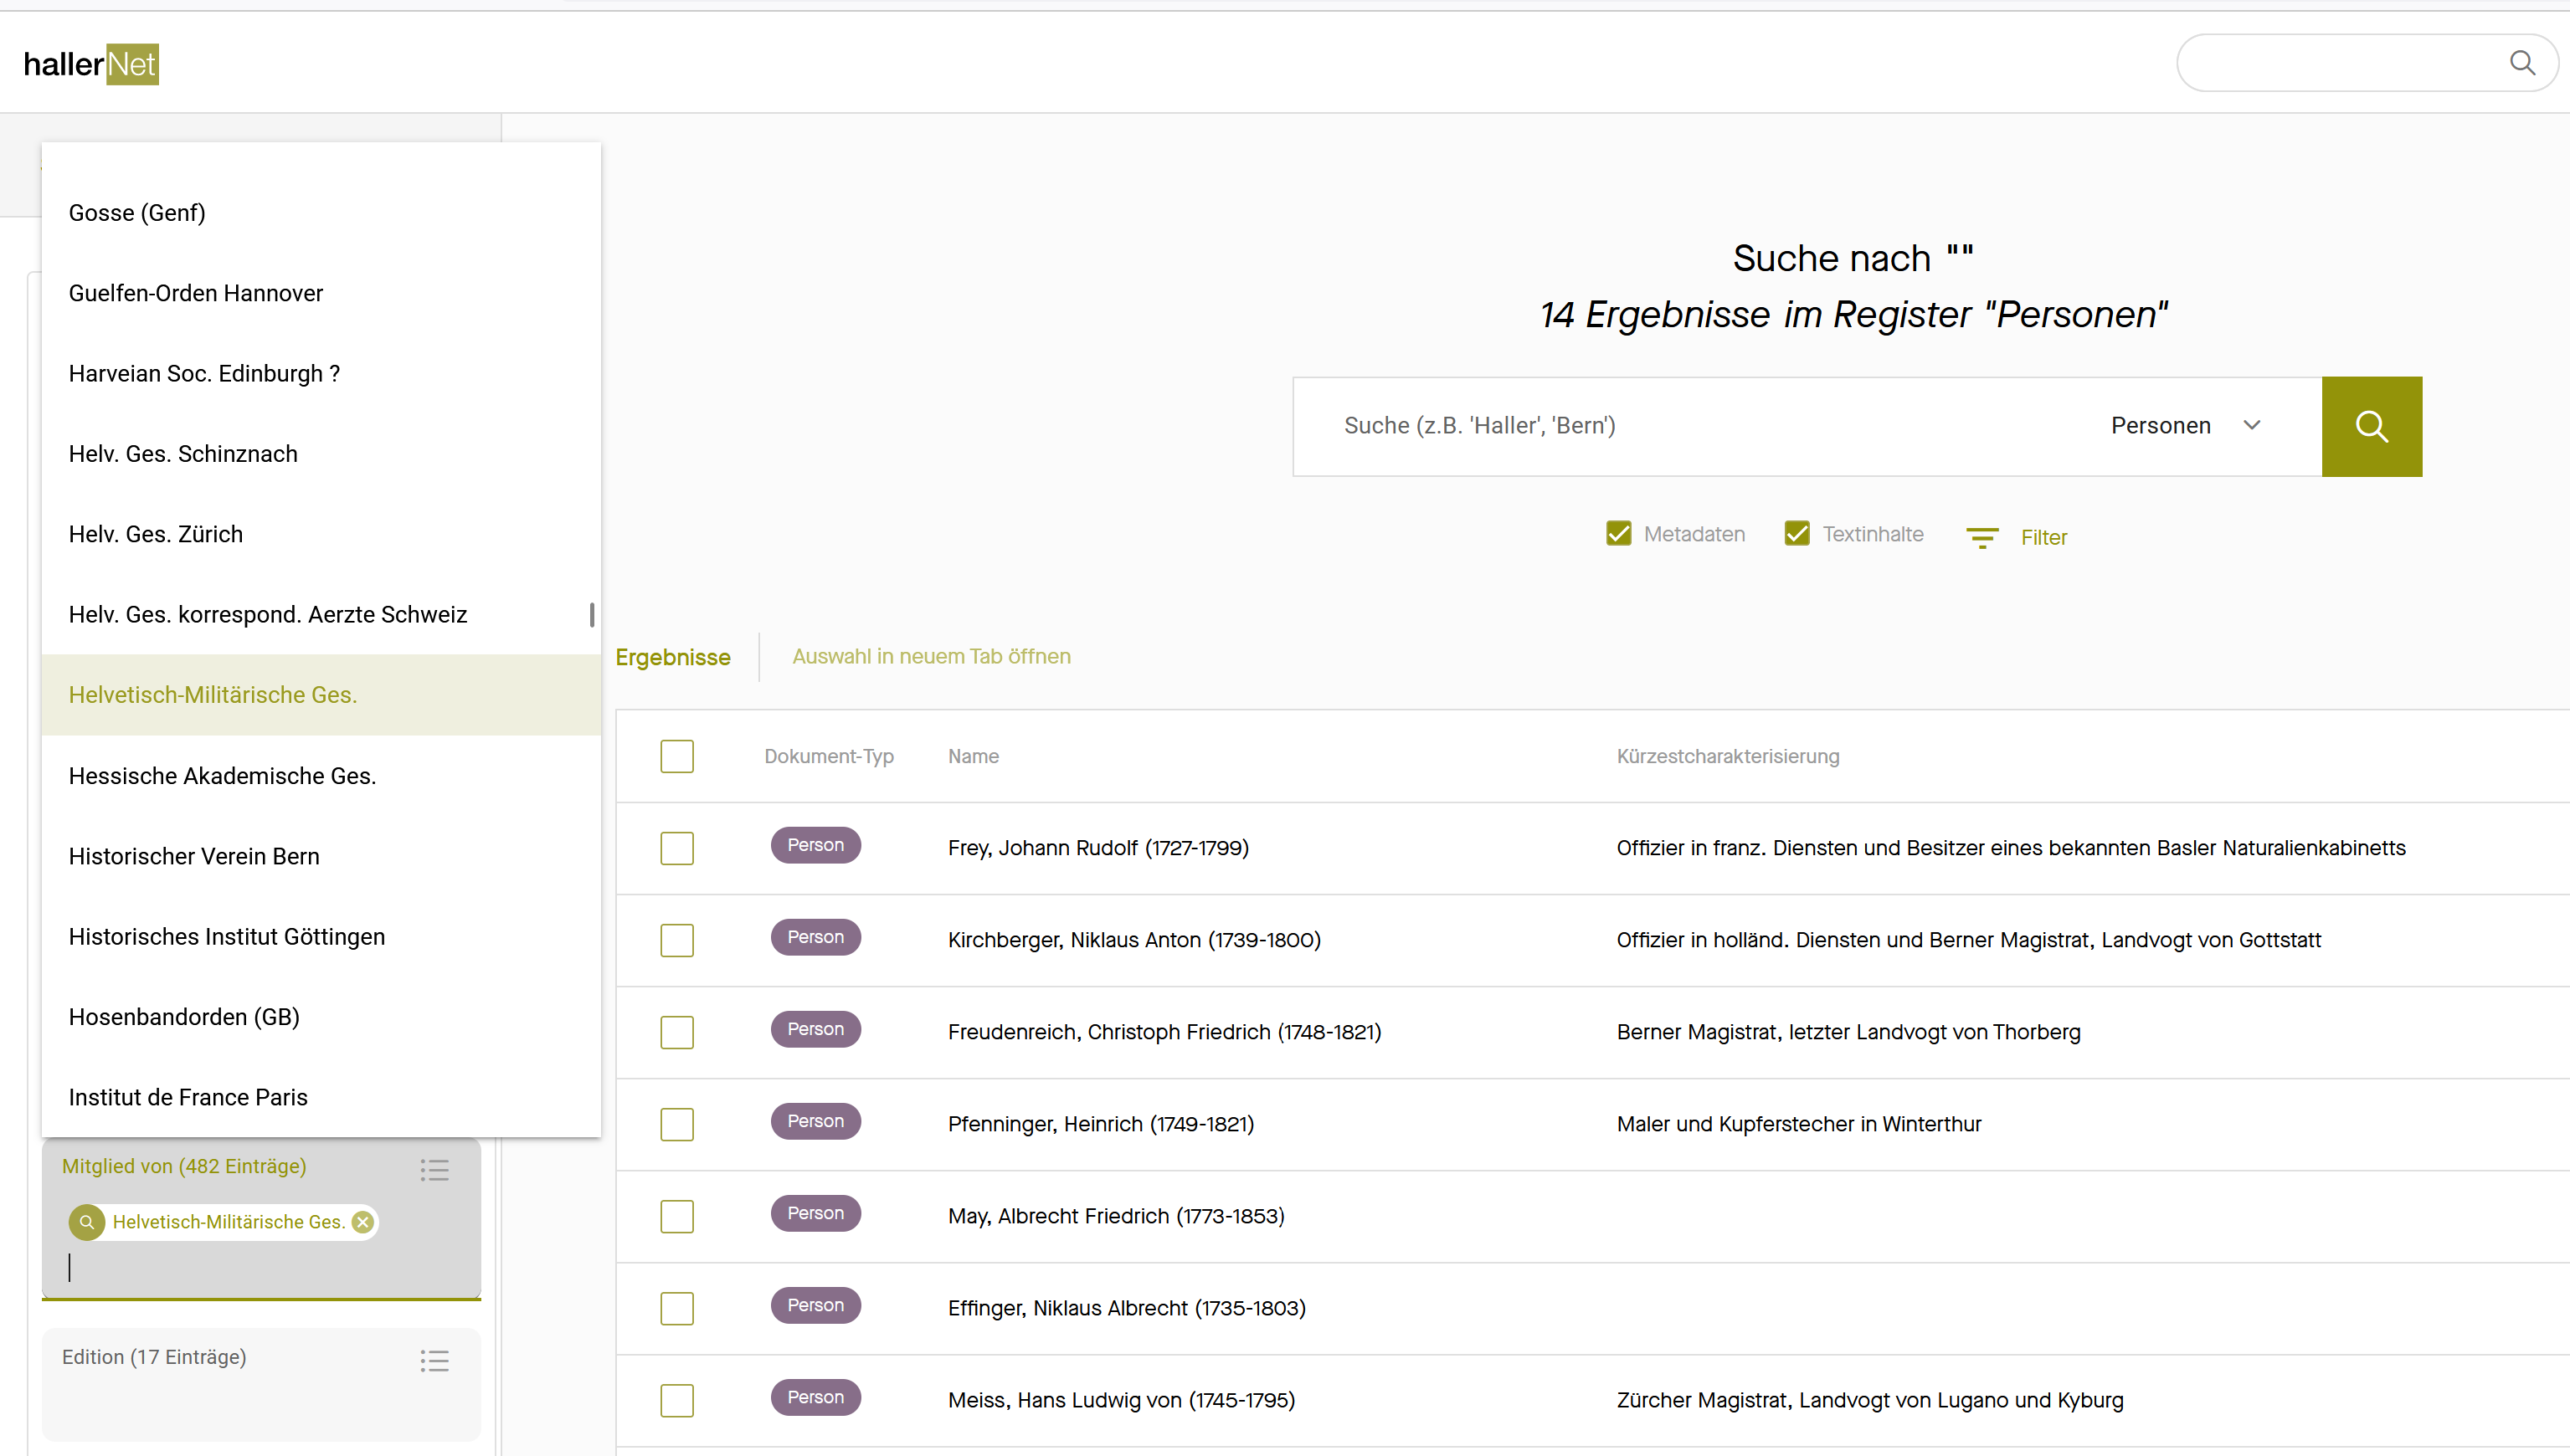This screenshot has width=2570, height=1456.
Task: Select the row checkbox for Pfenninger, Heinrich
Action: click(x=677, y=1124)
